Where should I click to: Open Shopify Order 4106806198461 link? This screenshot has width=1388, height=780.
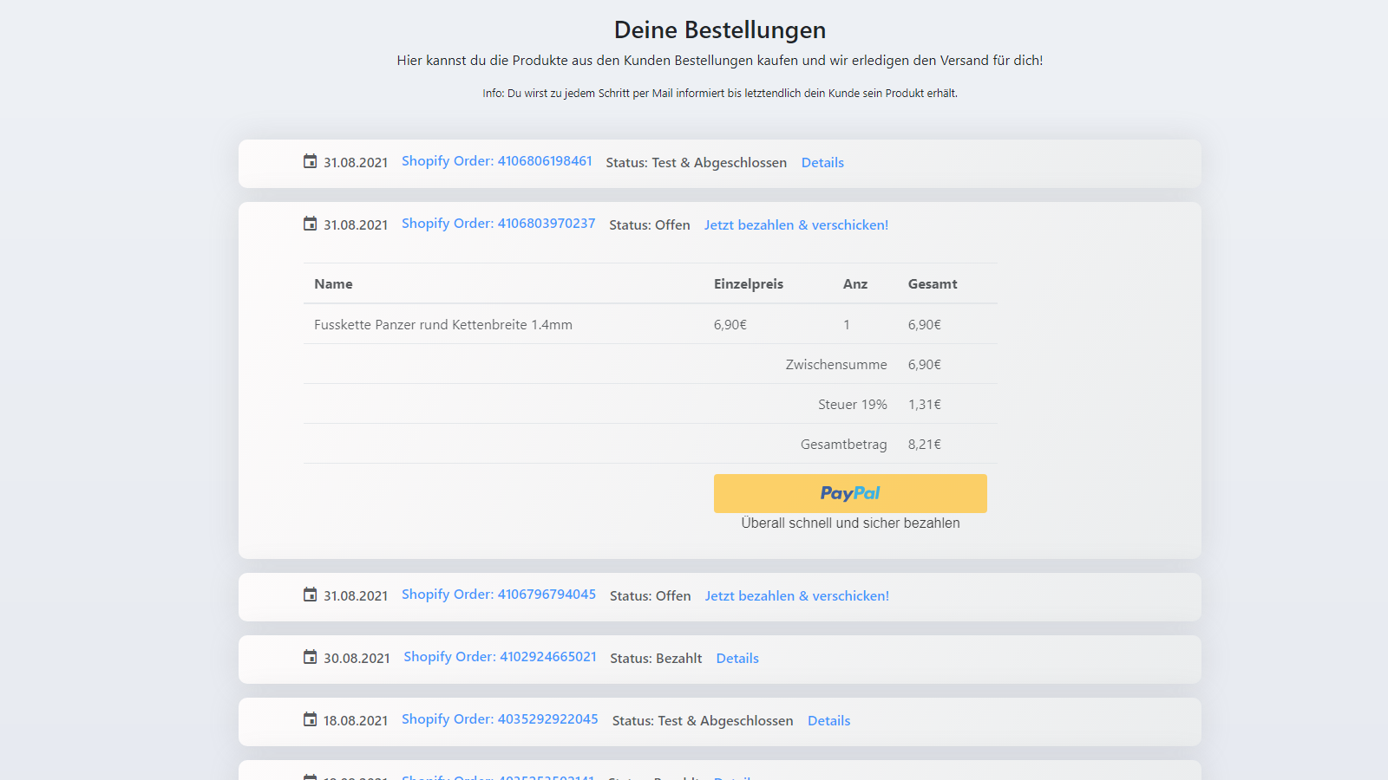click(497, 161)
